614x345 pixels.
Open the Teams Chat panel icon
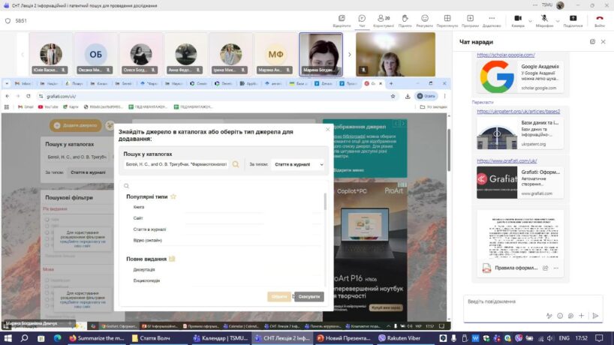pos(362,19)
